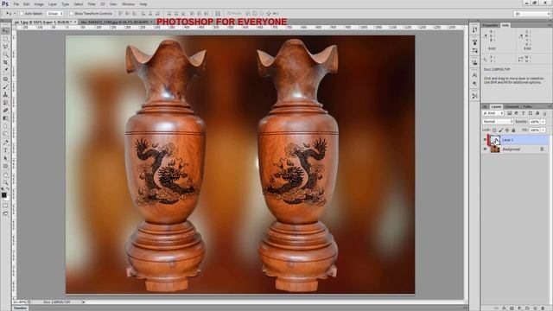Toggle lock position icon
The height and width of the screenshot is (311, 553).
point(507,130)
